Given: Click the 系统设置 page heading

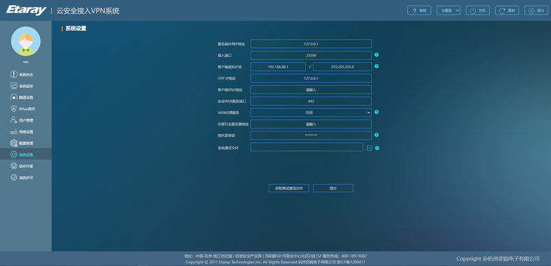Looking at the screenshot, I should click(76, 29).
